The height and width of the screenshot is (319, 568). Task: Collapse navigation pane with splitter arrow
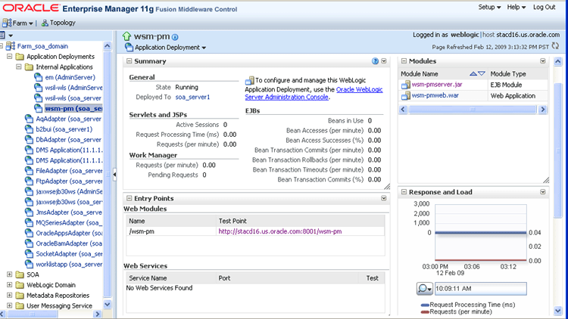[114, 175]
